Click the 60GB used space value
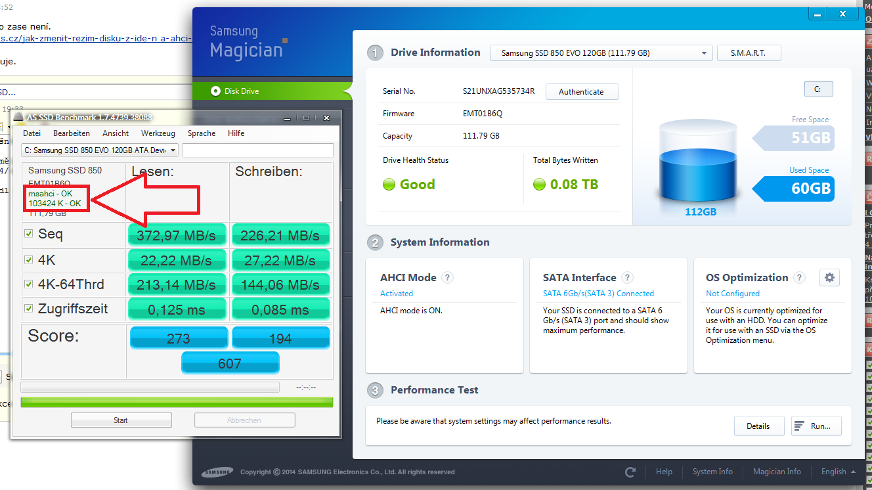872x490 pixels. pos(811,189)
